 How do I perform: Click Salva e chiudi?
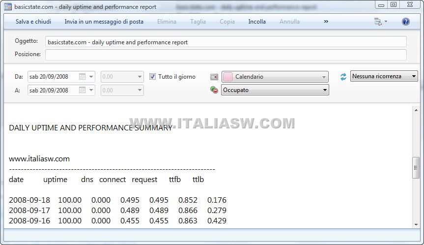click(x=33, y=22)
